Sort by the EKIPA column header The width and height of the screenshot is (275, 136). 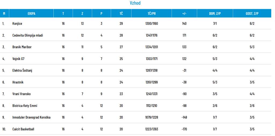31,13
